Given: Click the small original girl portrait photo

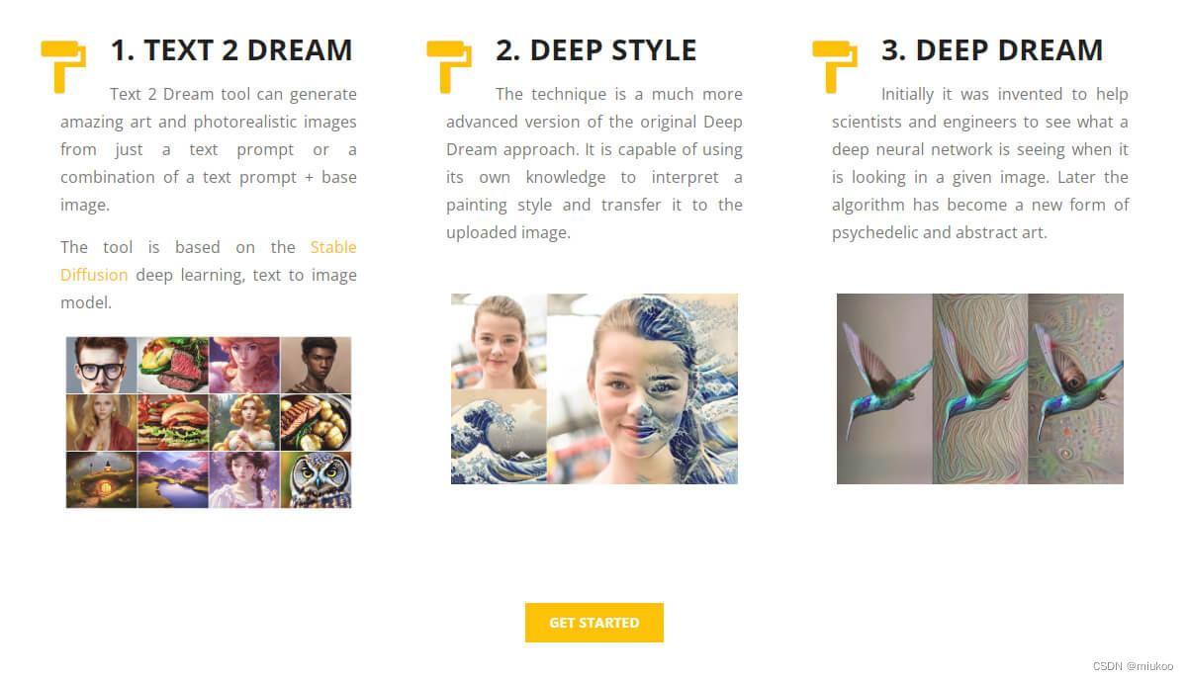Looking at the screenshot, I should click(499, 341).
